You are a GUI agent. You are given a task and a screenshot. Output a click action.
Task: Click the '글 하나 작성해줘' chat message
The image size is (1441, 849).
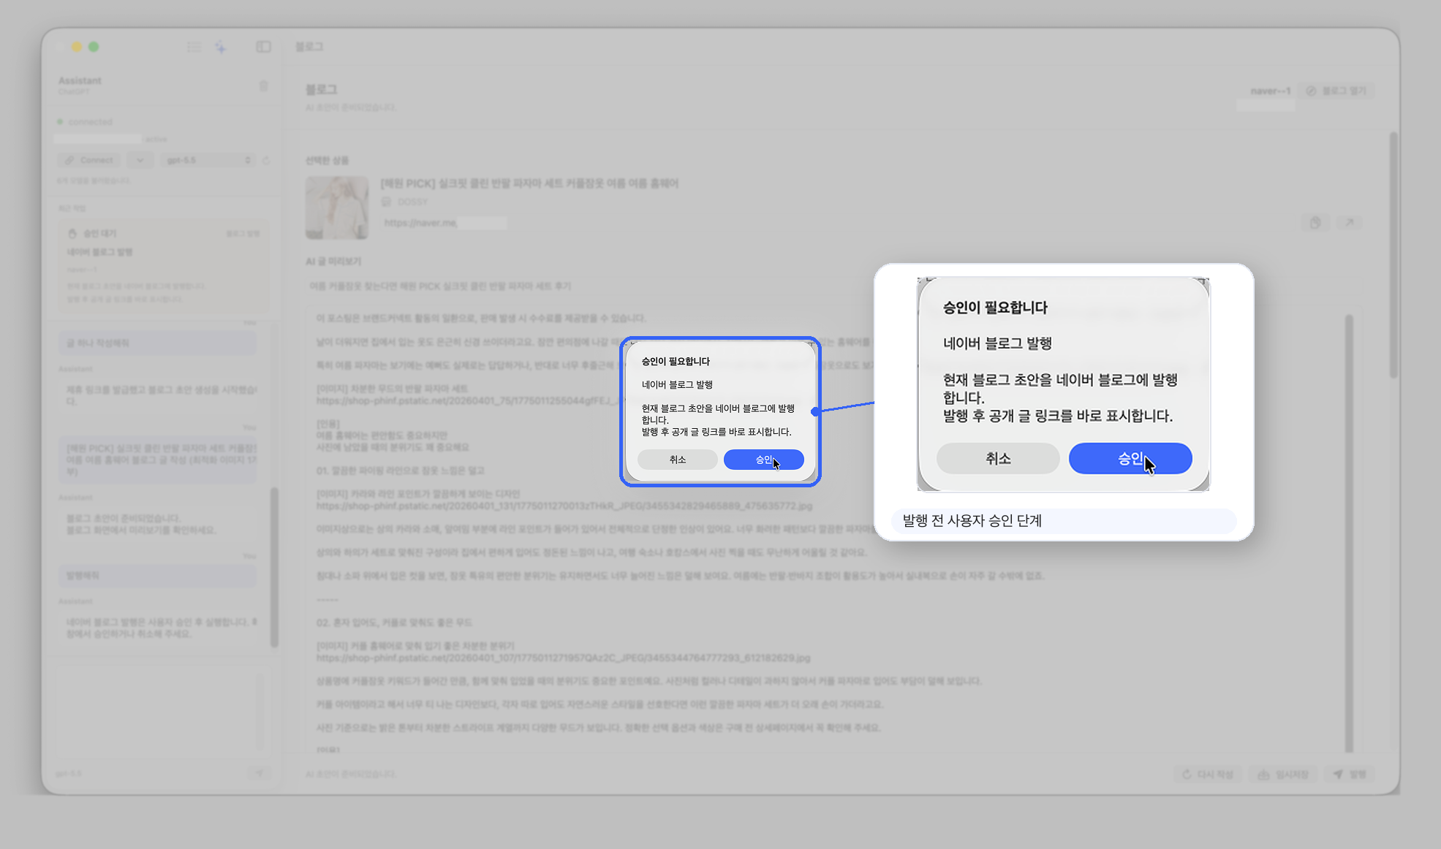(x=157, y=343)
